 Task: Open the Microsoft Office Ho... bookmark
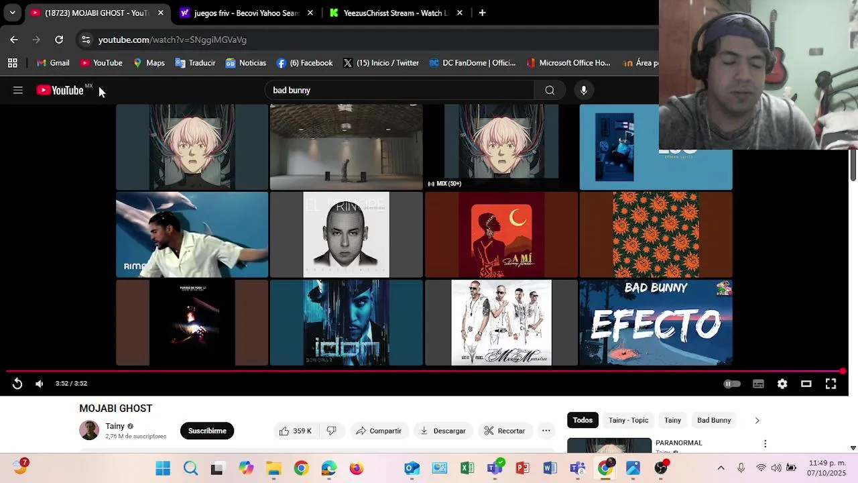(568, 63)
